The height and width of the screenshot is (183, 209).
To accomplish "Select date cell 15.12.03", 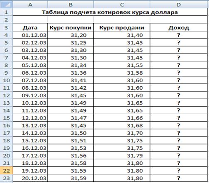I will coord(30,140).
